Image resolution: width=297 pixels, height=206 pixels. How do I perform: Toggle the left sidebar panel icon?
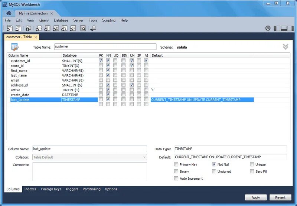(277, 29)
